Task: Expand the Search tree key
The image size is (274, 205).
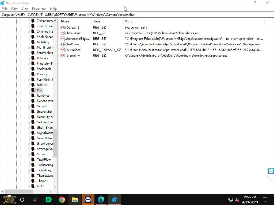Action: [x=29, y=106]
